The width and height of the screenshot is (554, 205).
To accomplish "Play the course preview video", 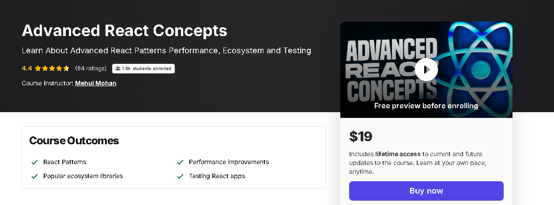I will 426,70.
